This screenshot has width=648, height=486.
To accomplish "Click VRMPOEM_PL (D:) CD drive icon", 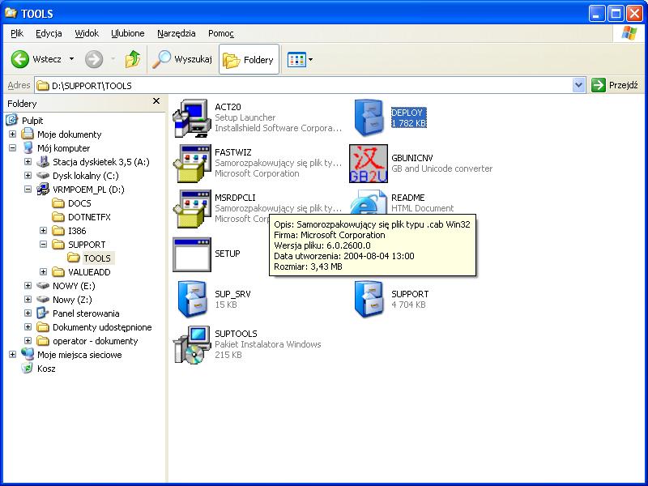I will [x=43, y=190].
